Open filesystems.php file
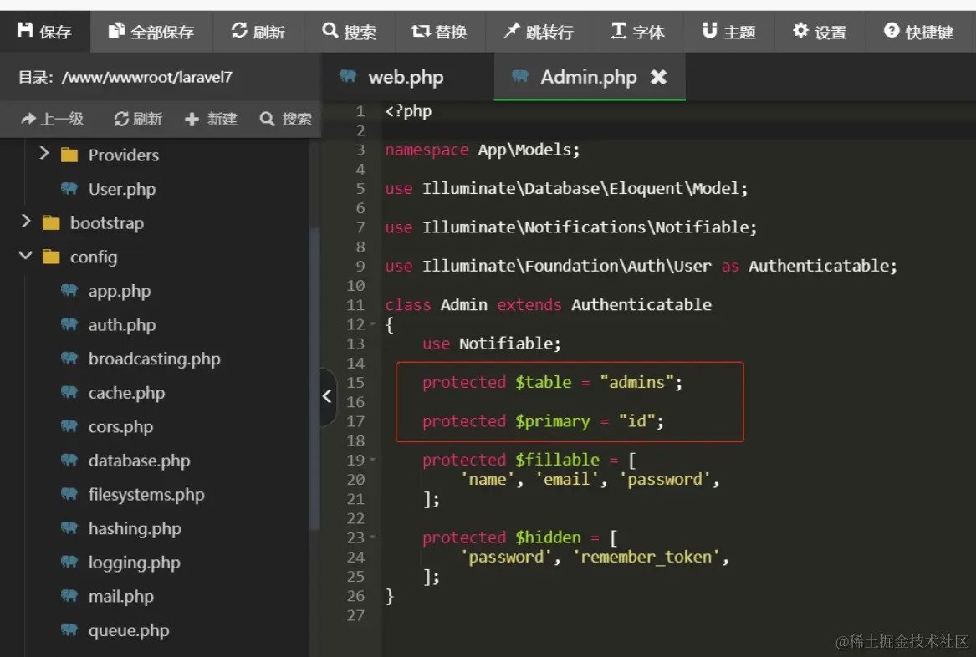The image size is (976, 657). 146,495
